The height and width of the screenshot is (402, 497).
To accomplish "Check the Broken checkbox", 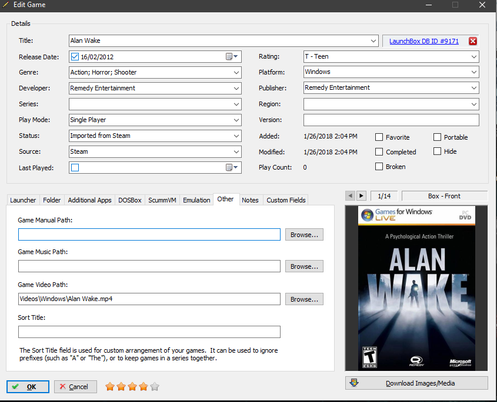I will [379, 166].
